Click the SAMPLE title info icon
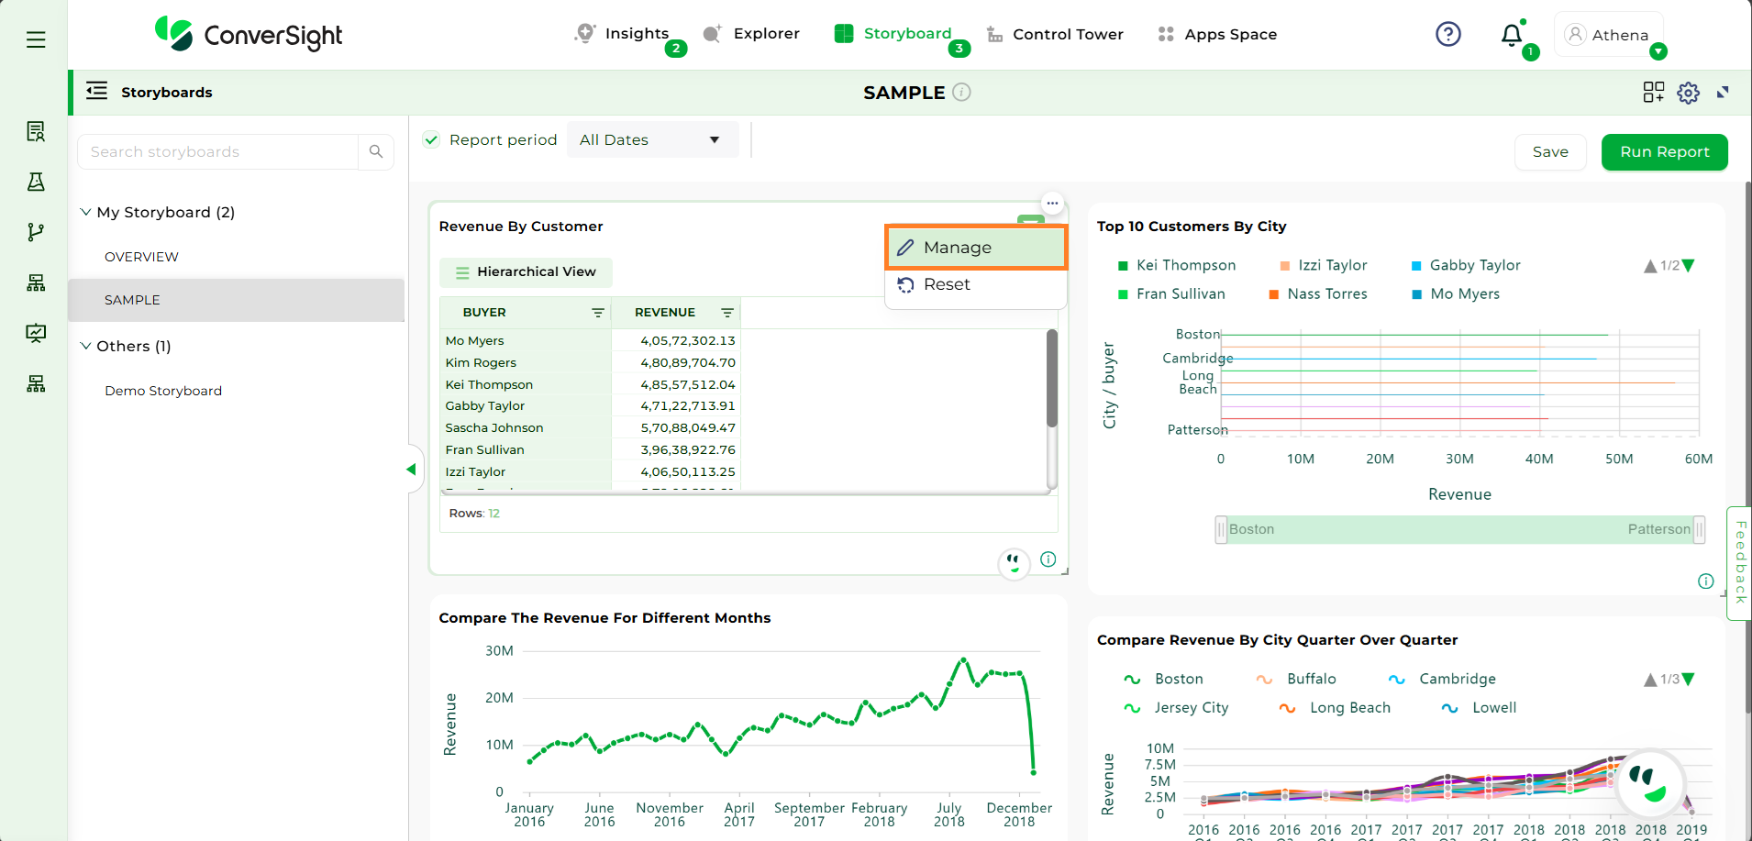The image size is (1752, 841). click(961, 93)
